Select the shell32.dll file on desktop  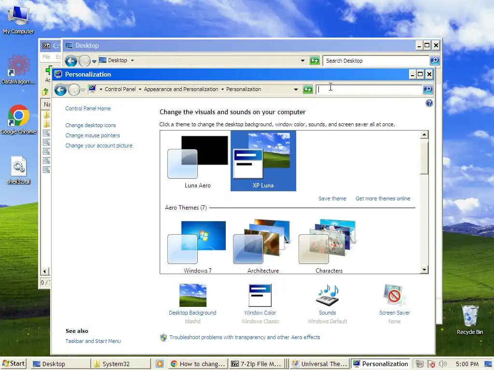click(18, 170)
